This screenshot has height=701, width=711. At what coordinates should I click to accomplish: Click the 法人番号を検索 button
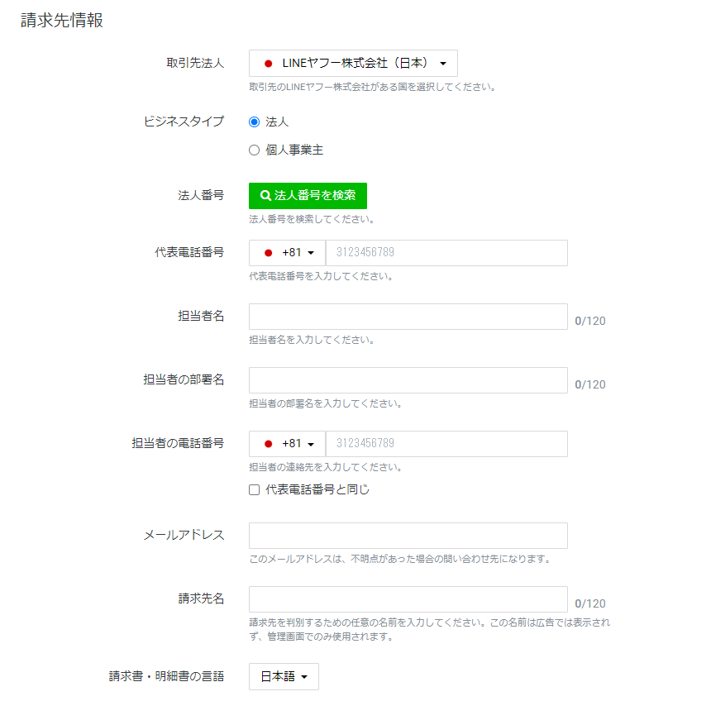pos(307,196)
